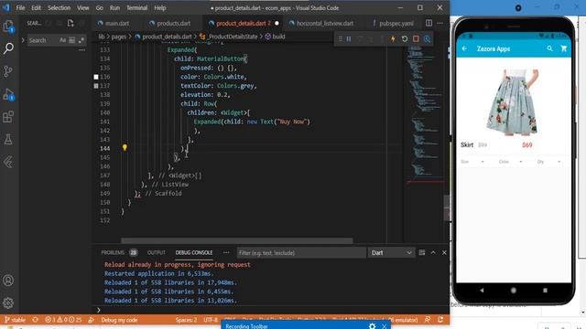
Task: Click the debug console filter field
Action: point(301,253)
